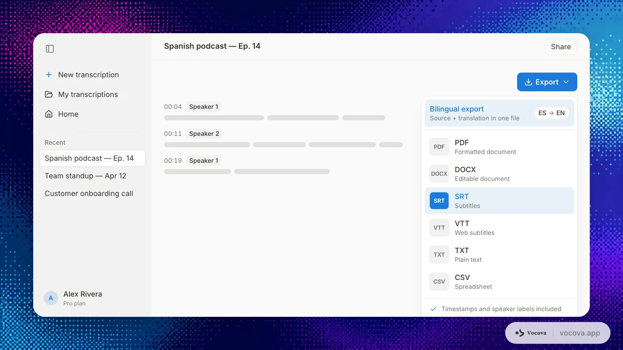Click the checkmark beside Timestamps and speaker labels
This screenshot has width=623, height=350.
tap(434, 309)
